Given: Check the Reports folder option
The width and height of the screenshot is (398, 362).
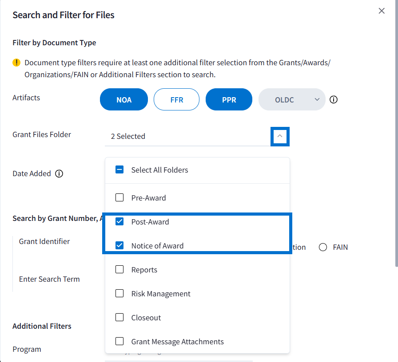Looking at the screenshot, I should 119,270.
